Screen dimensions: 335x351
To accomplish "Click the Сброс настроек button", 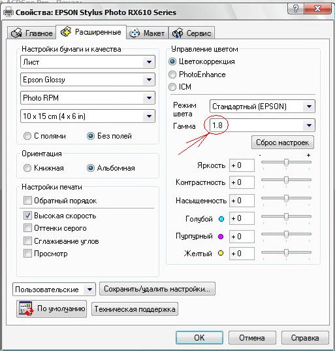I will click(283, 142).
